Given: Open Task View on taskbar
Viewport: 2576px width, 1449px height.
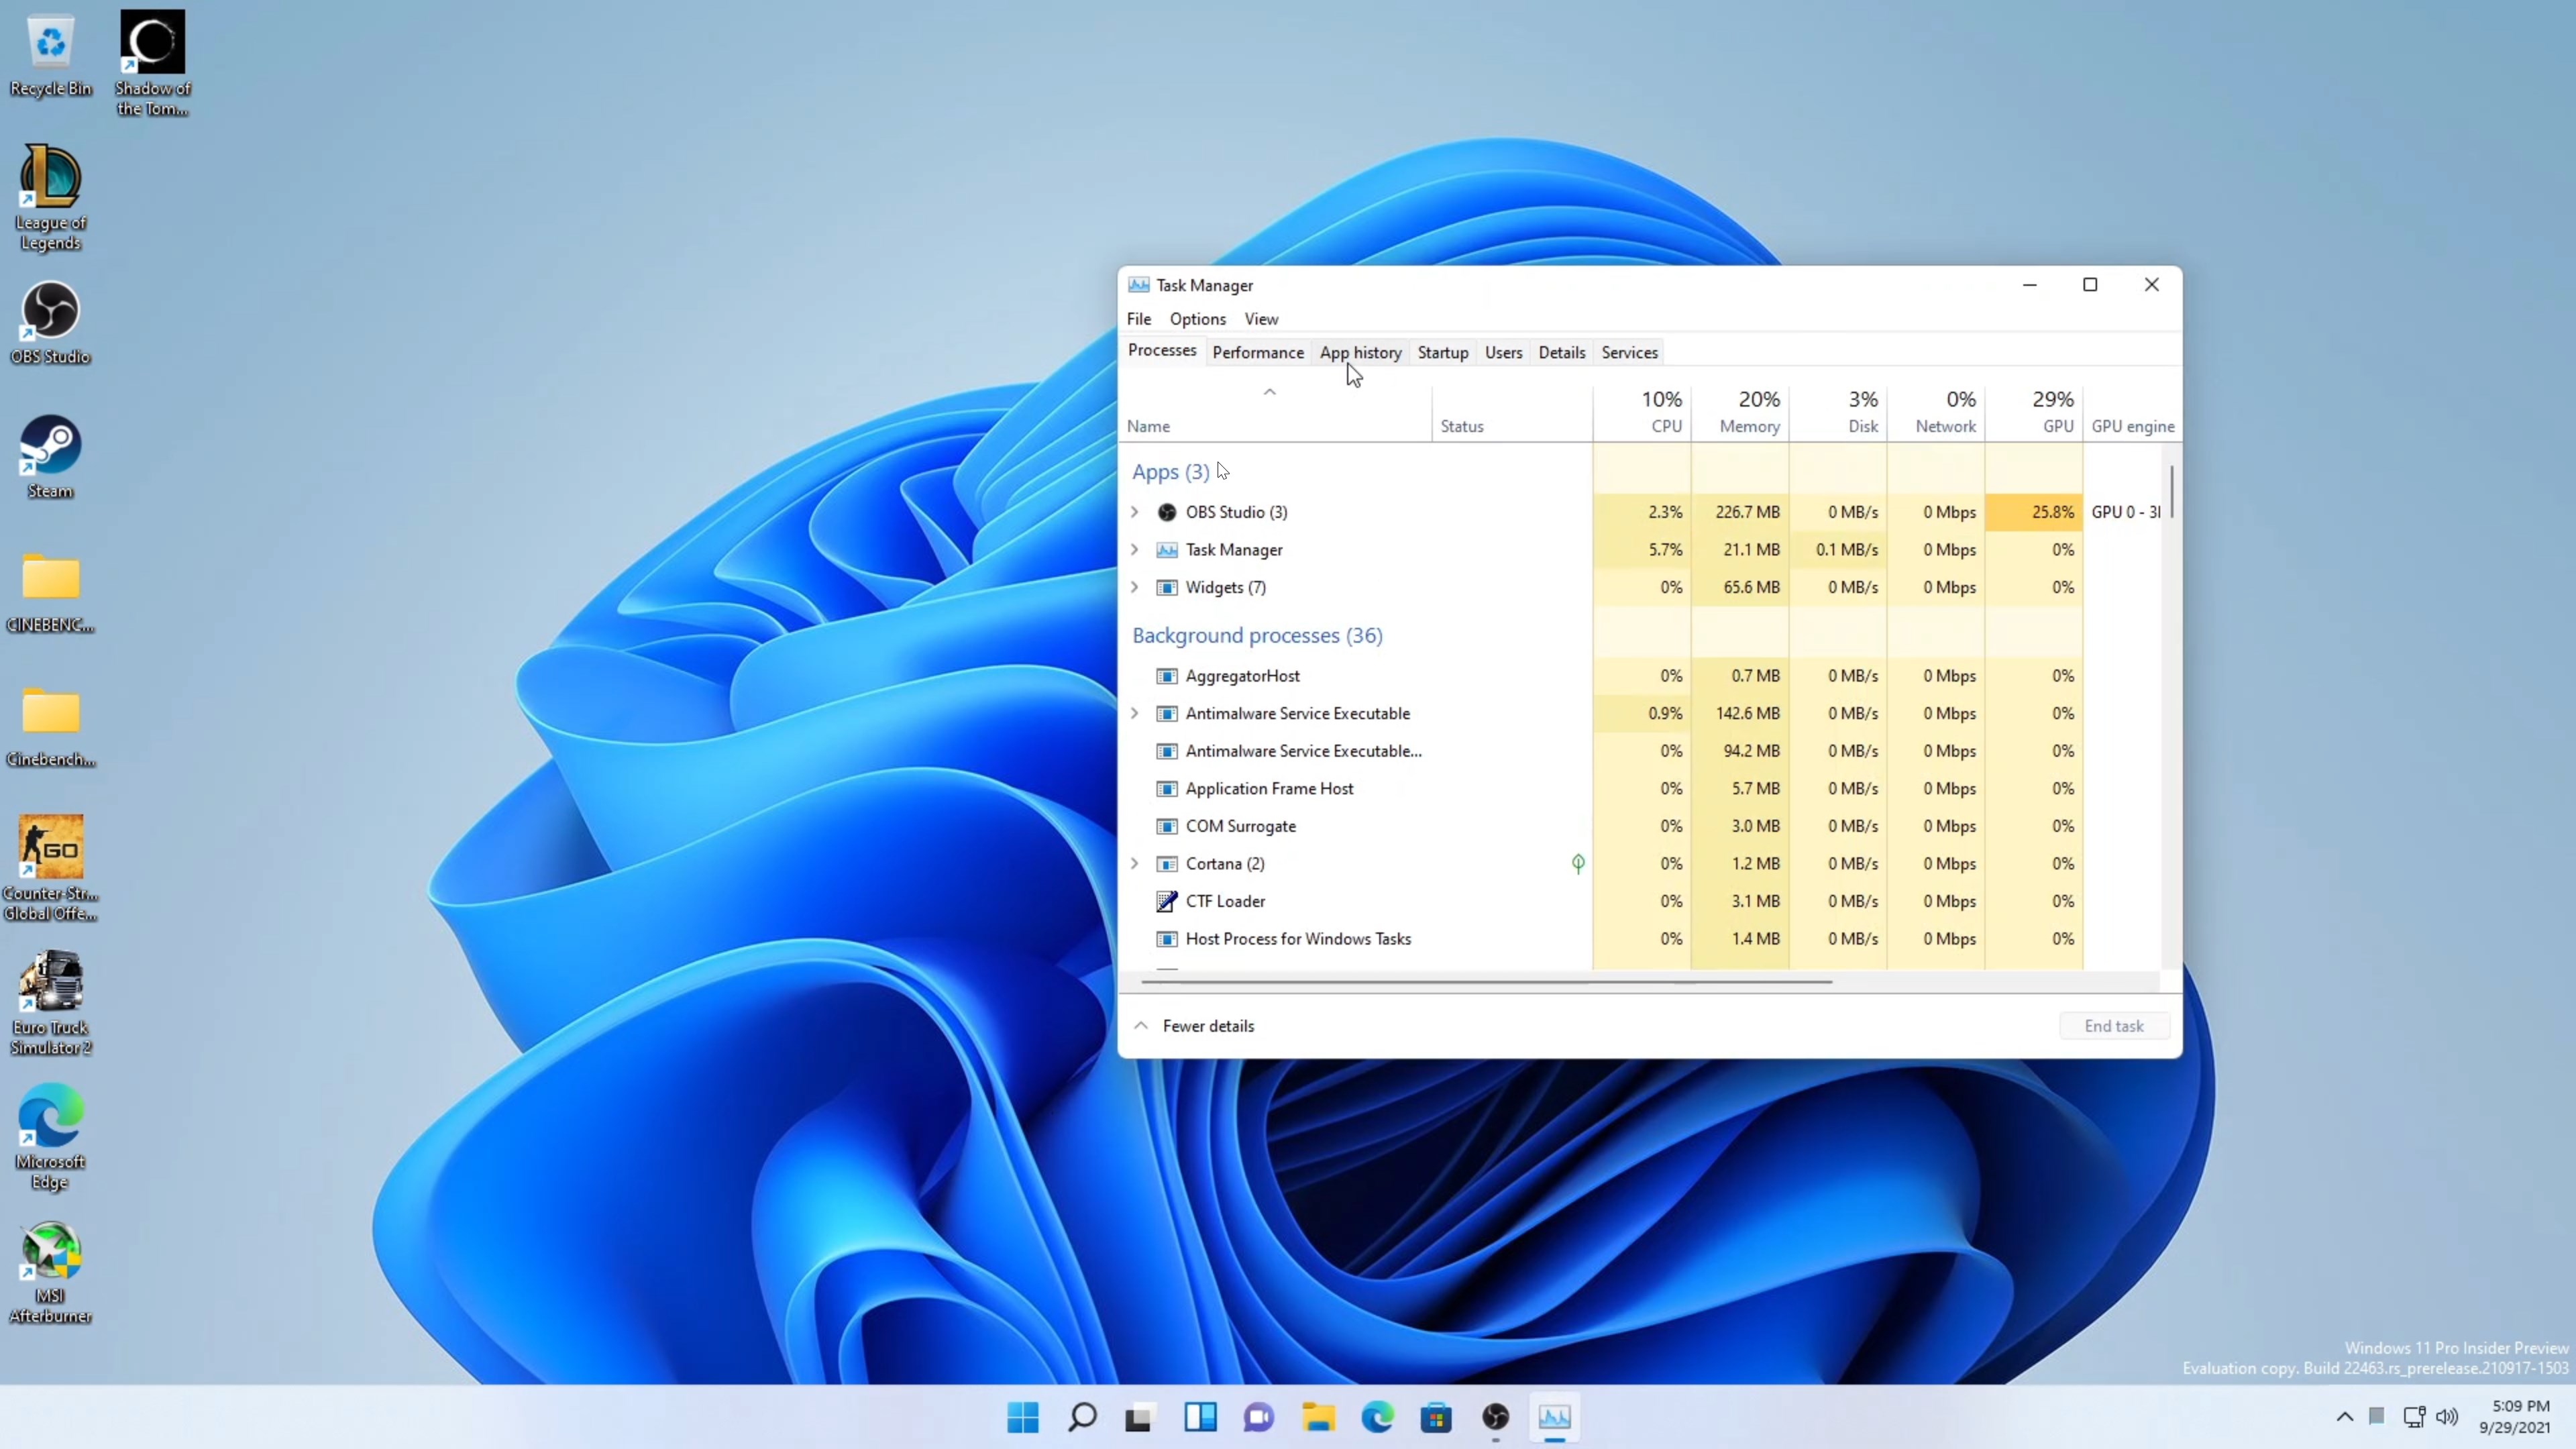Looking at the screenshot, I should pyautogui.click(x=1139, y=1417).
